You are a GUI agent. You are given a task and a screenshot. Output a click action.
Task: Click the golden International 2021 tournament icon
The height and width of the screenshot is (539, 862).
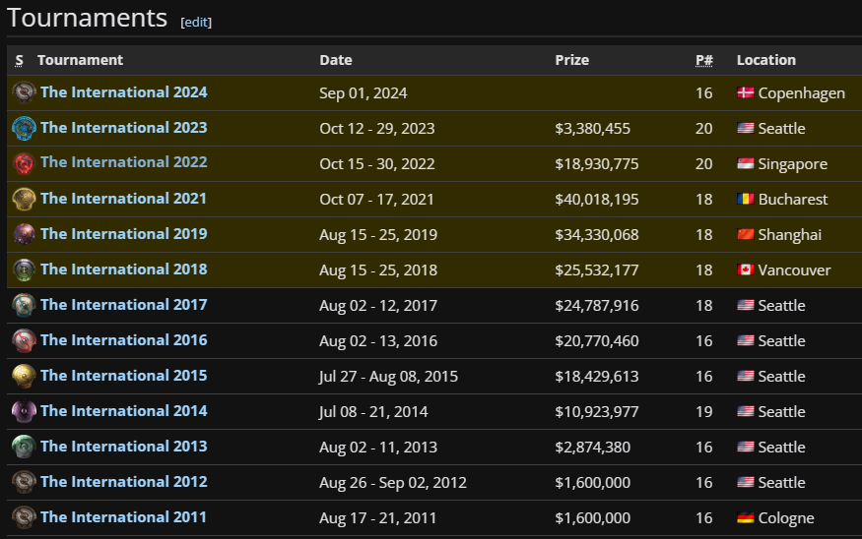point(24,199)
